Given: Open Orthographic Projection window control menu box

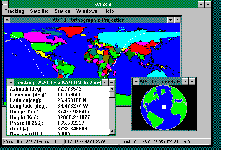Looking at the screenshot, I should (7, 20).
